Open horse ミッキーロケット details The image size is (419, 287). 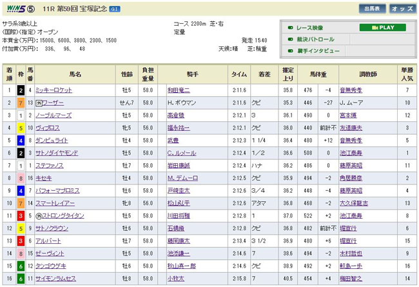pos(55,91)
